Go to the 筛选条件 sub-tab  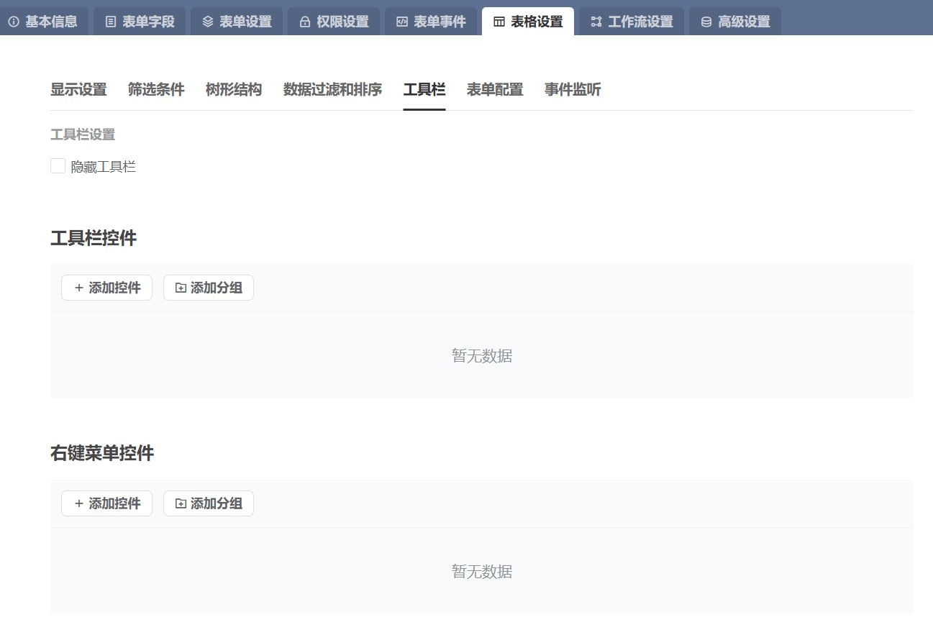[x=156, y=90]
